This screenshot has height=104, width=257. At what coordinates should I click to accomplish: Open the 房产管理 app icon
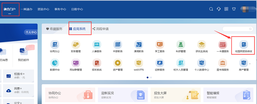(244, 63)
